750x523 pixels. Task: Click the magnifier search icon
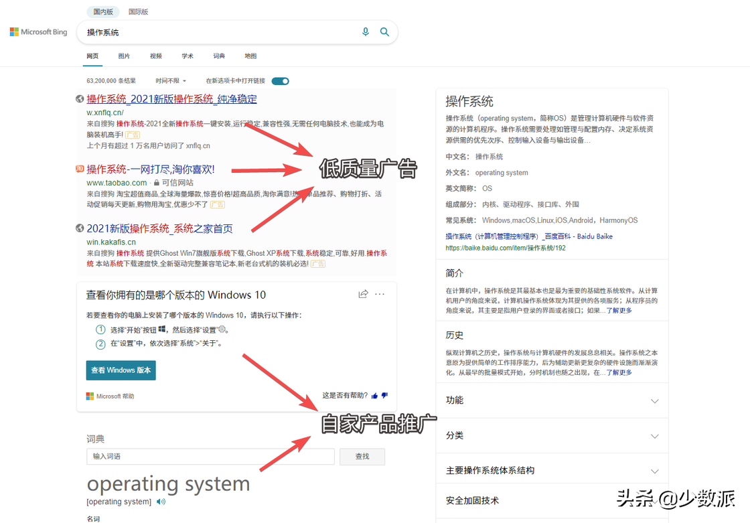tap(385, 31)
